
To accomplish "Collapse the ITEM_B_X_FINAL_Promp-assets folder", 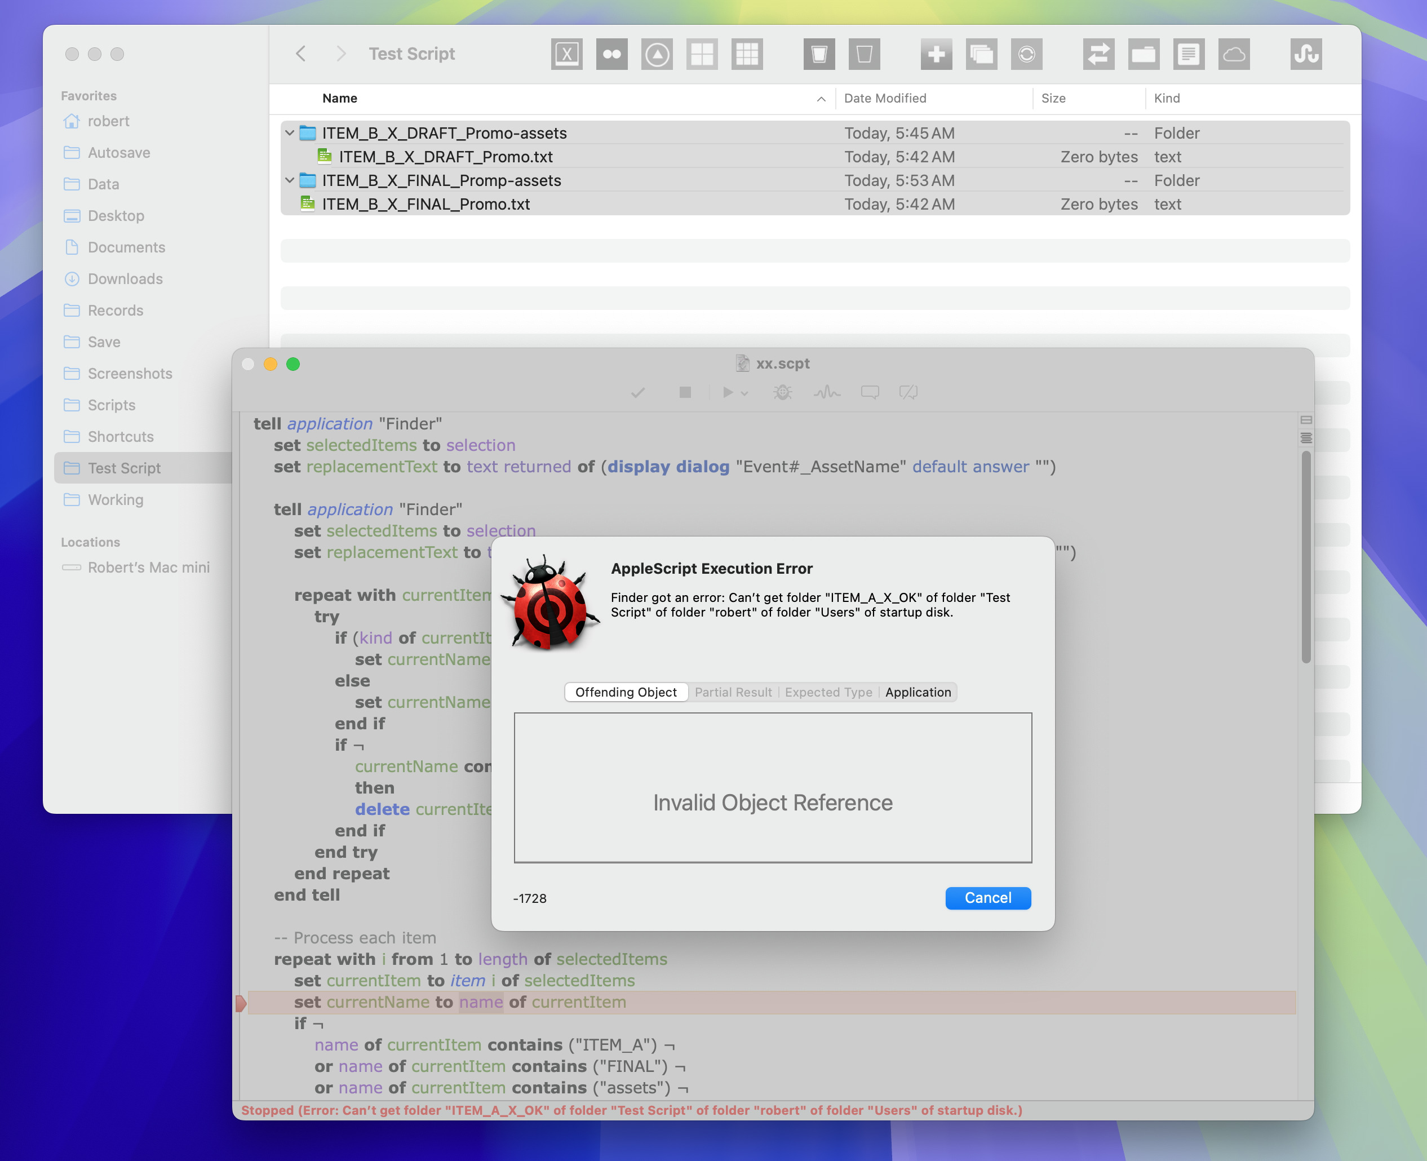I will pos(290,180).
